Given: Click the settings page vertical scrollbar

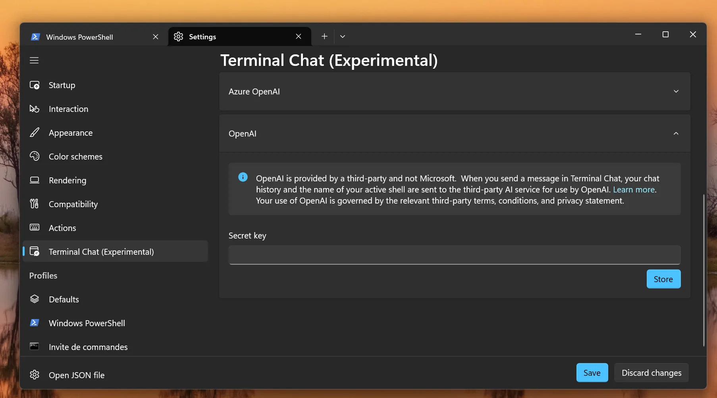Looking at the screenshot, I should coord(704,270).
